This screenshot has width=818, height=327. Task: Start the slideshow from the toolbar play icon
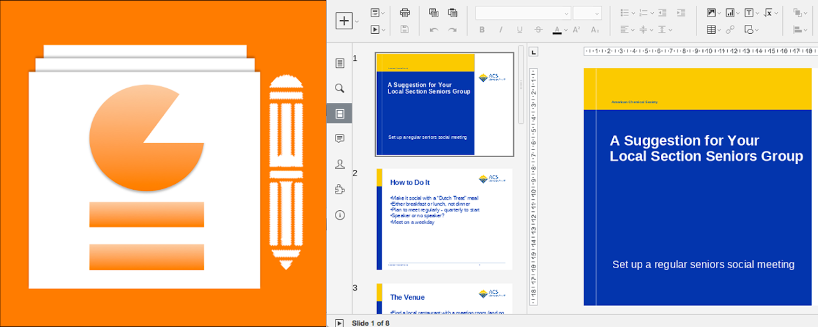(375, 29)
